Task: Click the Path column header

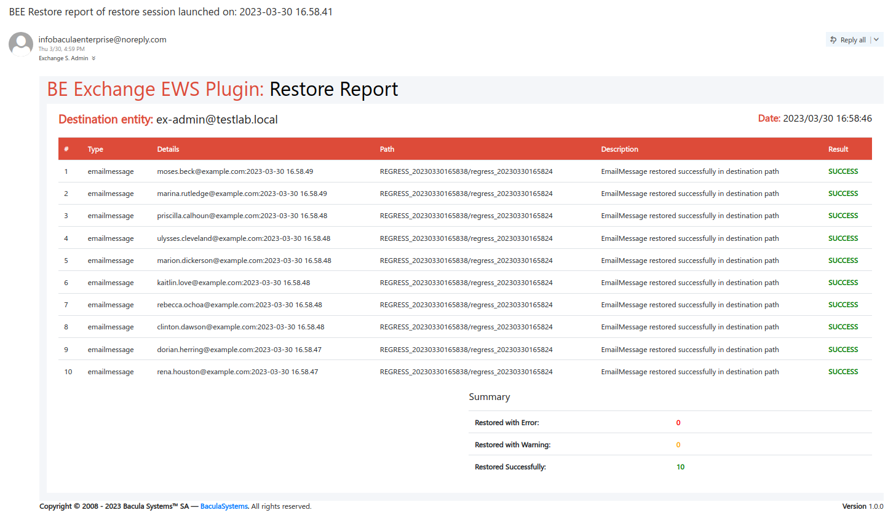Action: pos(387,149)
